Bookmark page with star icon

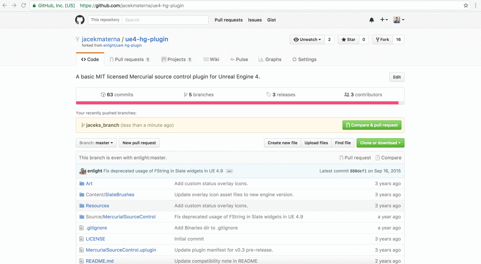(466, 6)
